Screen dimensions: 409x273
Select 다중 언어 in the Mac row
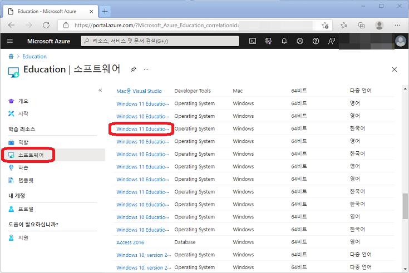[361, 91]
